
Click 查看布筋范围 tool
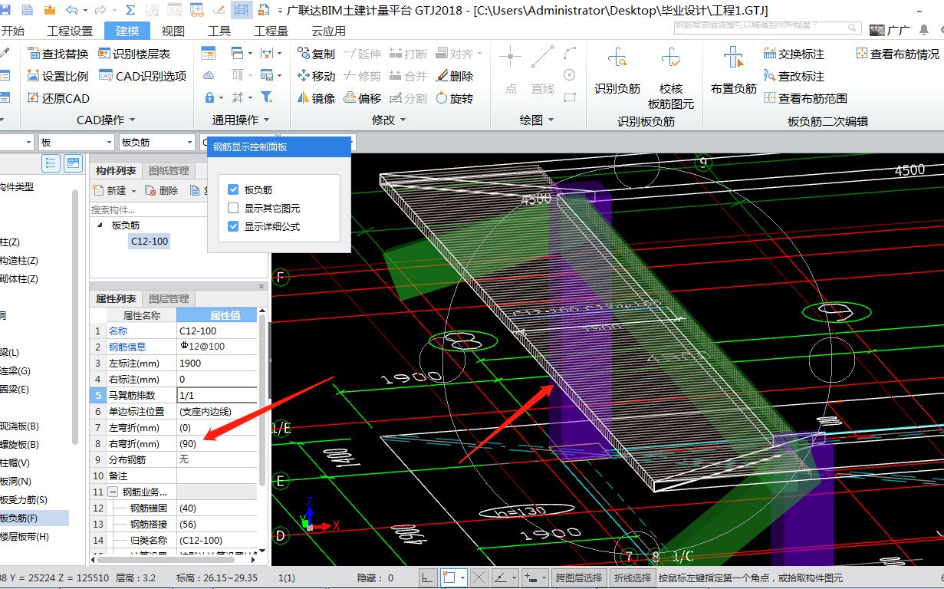806,98
